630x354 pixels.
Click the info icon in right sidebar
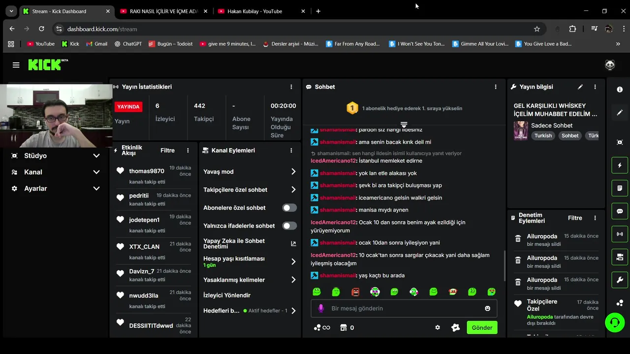620,89
